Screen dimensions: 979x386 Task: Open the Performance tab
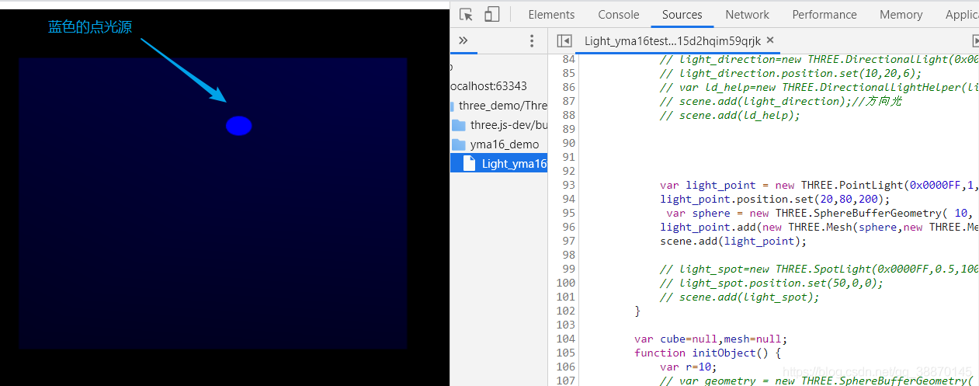click(x=825, y=15)
